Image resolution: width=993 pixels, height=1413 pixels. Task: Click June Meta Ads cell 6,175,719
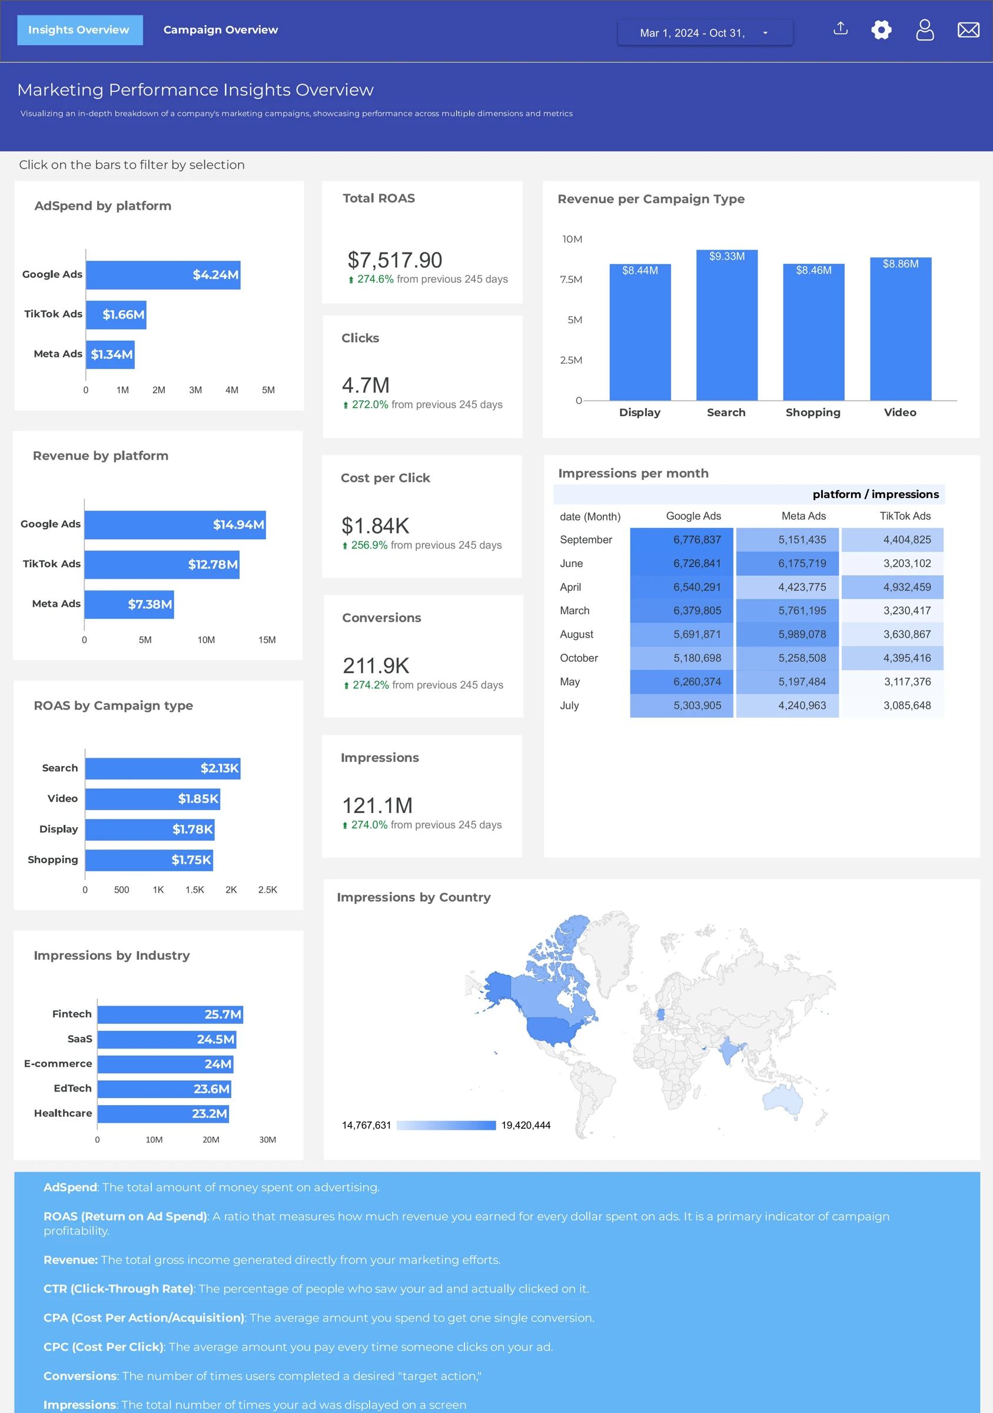point(788,563)
